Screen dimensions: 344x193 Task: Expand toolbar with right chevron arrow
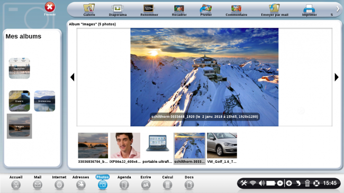338,9
